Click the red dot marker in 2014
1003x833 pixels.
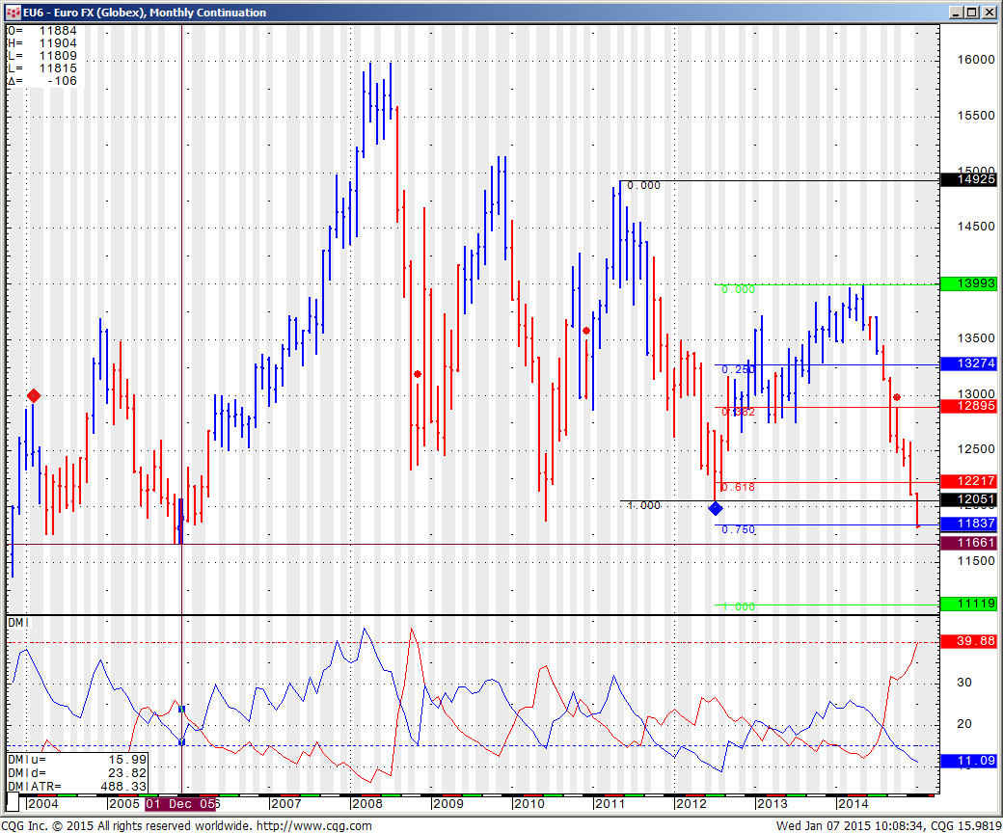[897, 397]
